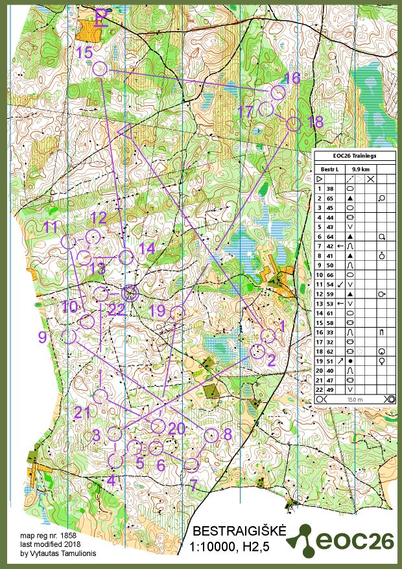The width and height of the screenshot is (402, 569).
Task: Click the BESTRAIGIŠKĖ map title text
Action: (238, 530)
